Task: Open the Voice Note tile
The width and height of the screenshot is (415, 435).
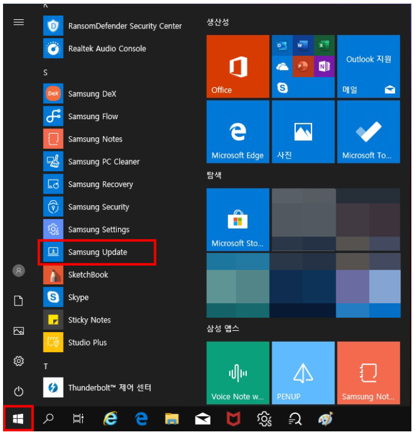Action: [238, 373]
